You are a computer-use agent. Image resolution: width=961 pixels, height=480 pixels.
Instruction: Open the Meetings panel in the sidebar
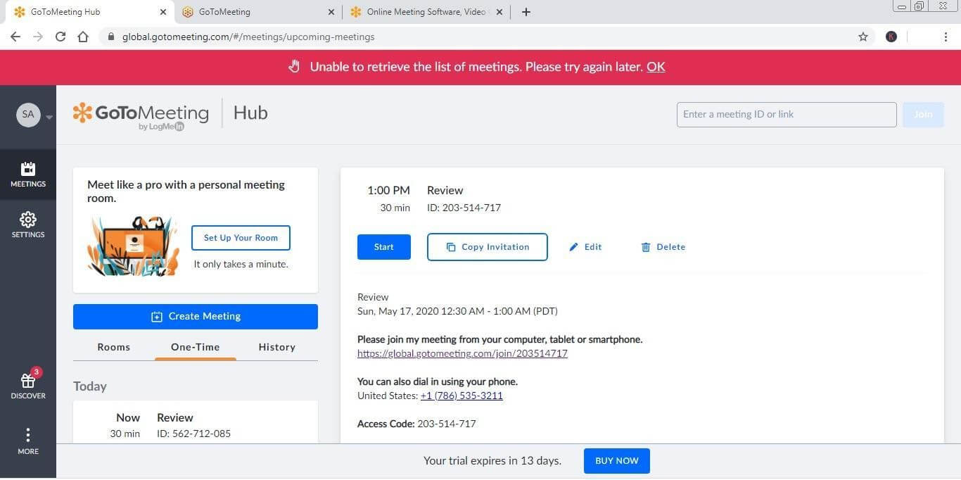pyautogui.click(x=28, y=174)
